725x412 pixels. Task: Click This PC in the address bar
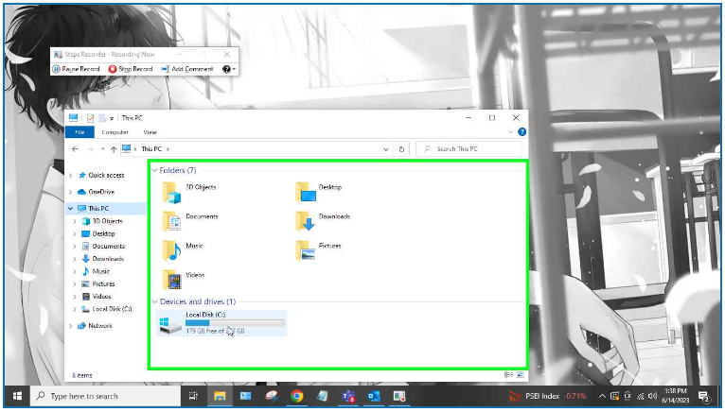click(151, 149)
